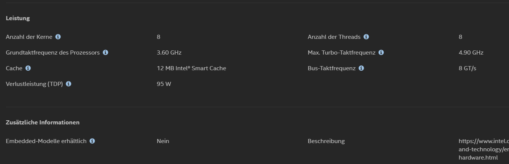The width and height of the screenshot is (509, 164).
Task: Click the Beschreibung label text
Action: coord(326,141)
